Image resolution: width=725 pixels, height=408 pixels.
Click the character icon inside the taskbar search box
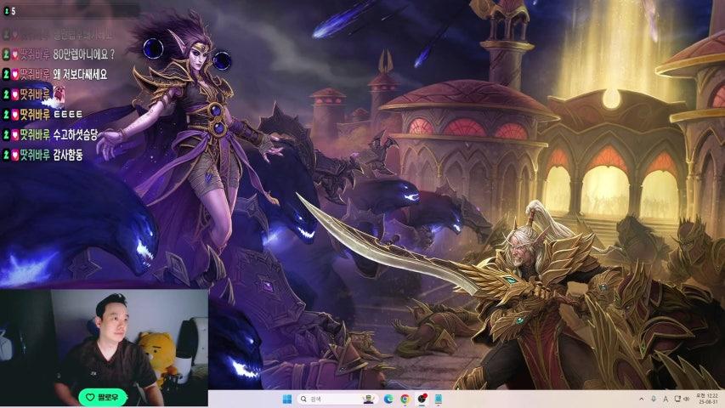tap(368, 399)
